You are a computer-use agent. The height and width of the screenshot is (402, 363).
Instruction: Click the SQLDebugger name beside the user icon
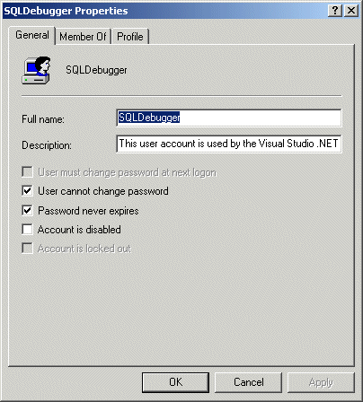tap(96, 70)
